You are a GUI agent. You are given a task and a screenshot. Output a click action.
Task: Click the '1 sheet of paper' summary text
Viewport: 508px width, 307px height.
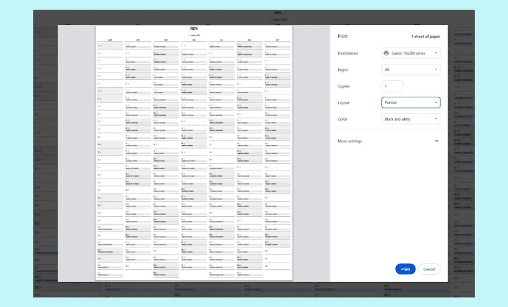point(426,37)
